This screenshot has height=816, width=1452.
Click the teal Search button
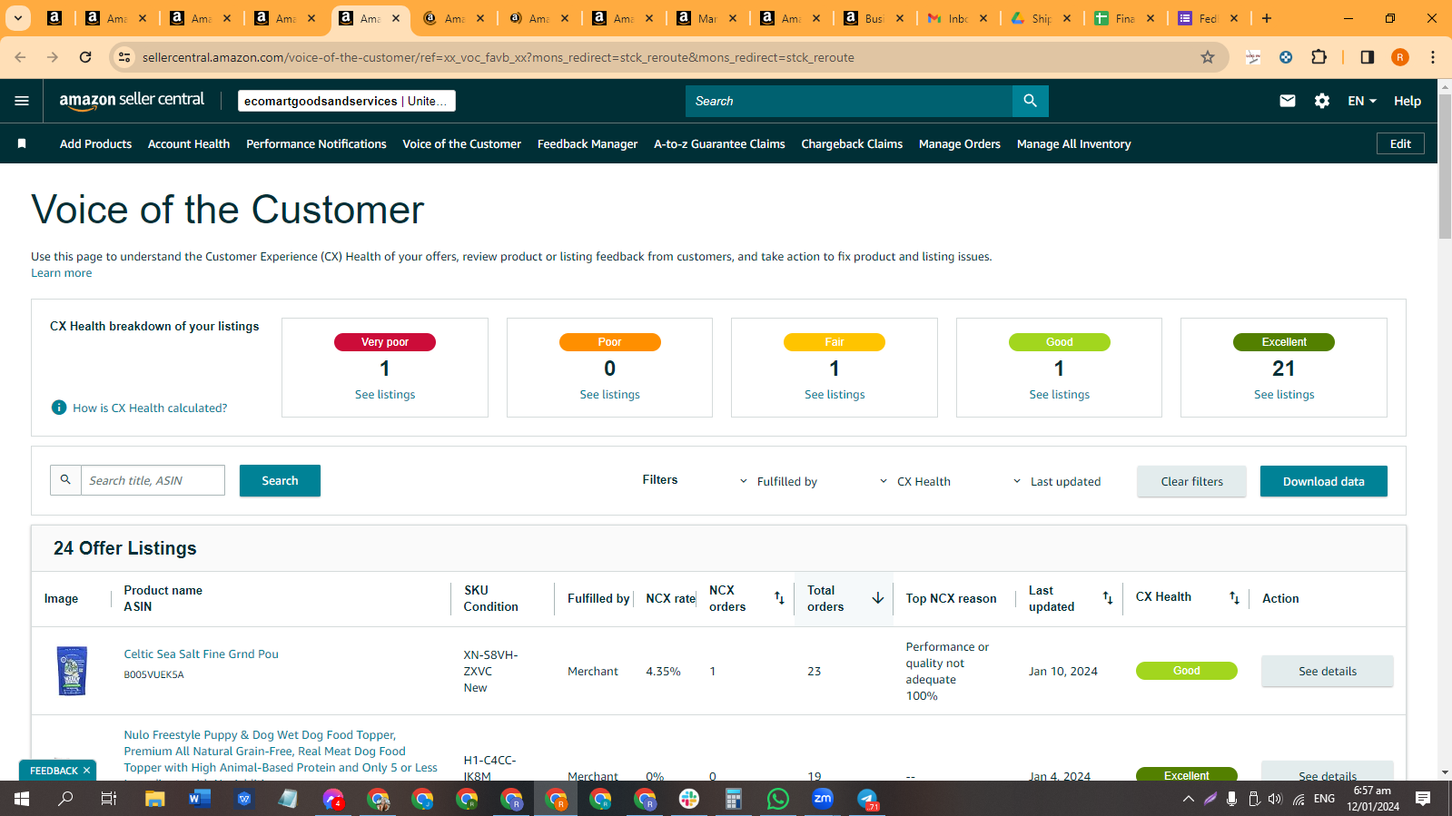point(280,480)
